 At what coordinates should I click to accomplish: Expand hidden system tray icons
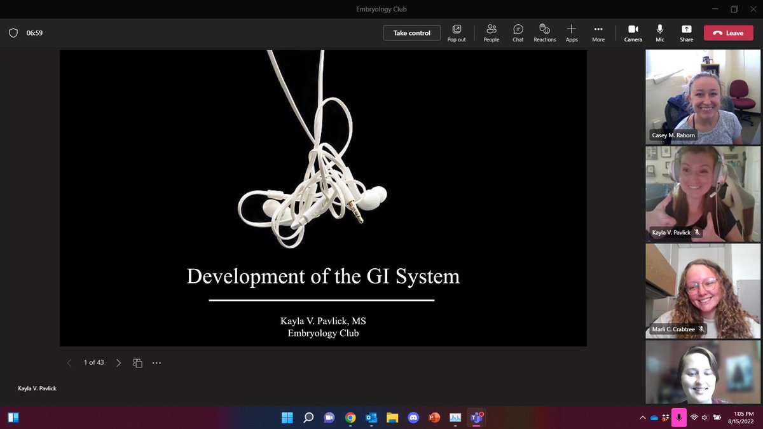642,418
